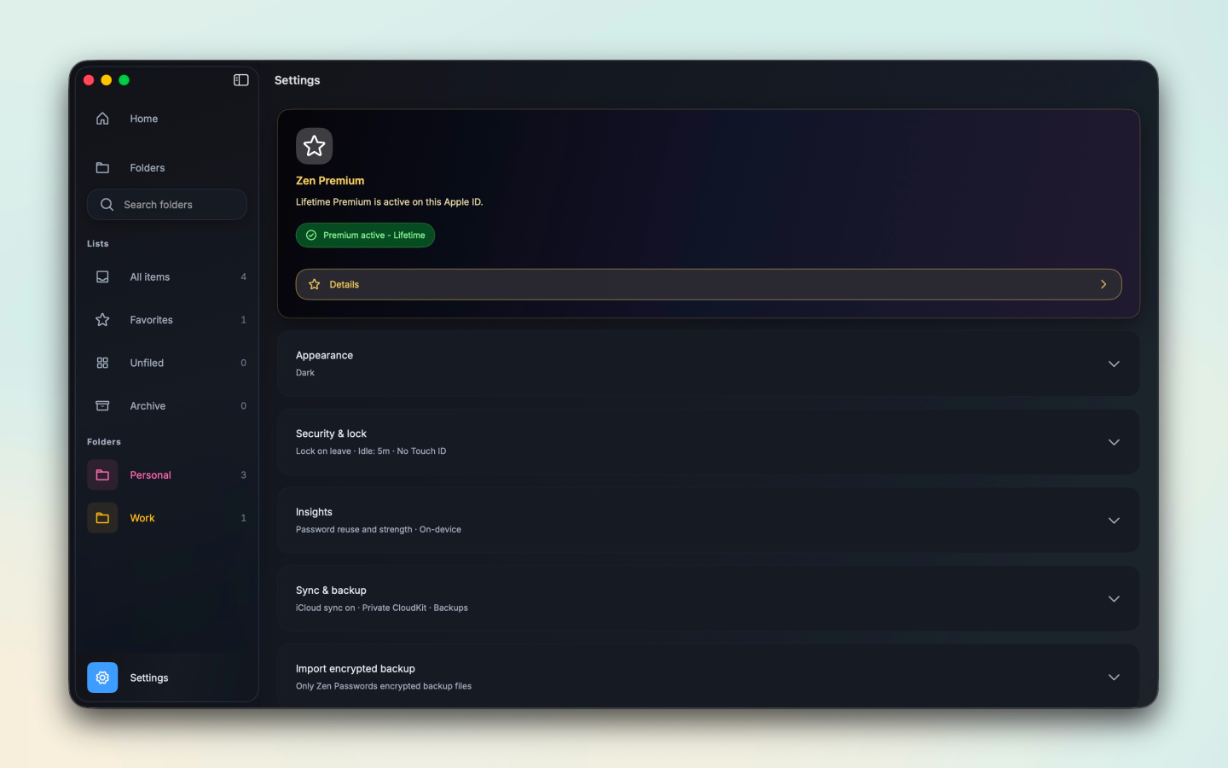Screen dimensions: 1228x768
Task: Expand the Insights section chevron
Action: 1114,521
